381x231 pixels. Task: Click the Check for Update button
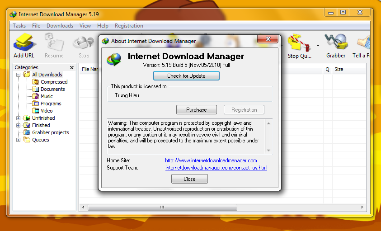coord(186,76)
